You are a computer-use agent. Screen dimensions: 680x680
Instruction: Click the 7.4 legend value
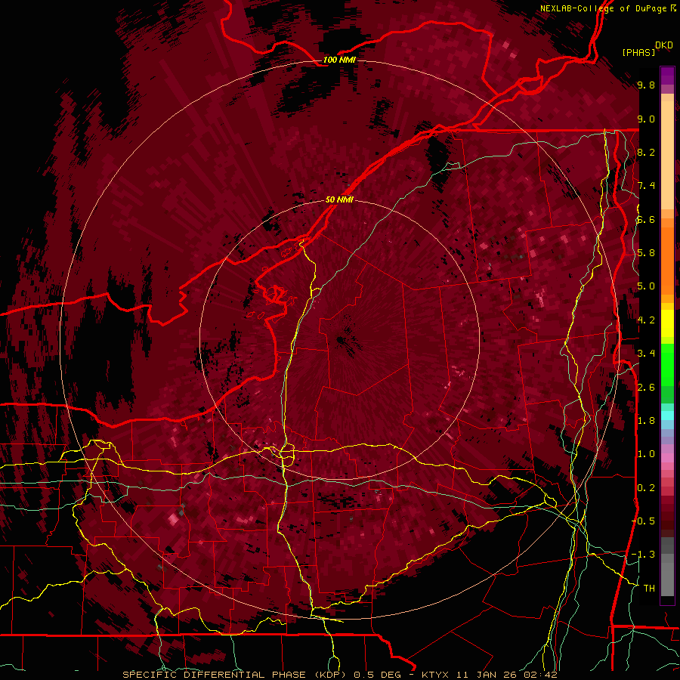[x=646, y=186]
